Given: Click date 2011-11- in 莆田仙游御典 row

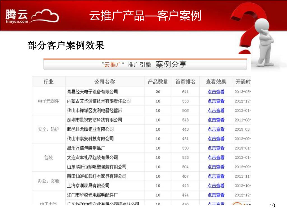Looking at the screenshot, I should [243, 176].
